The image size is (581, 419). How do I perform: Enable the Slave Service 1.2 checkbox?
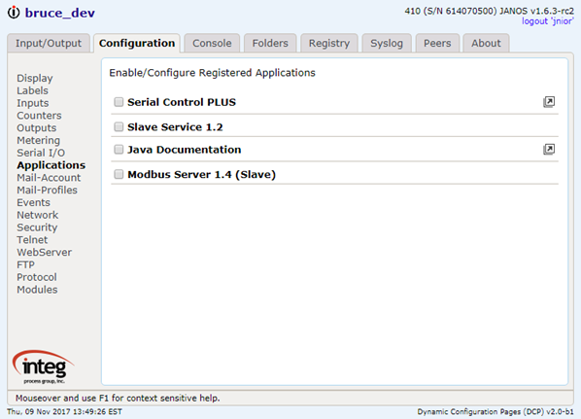point(119,126)
